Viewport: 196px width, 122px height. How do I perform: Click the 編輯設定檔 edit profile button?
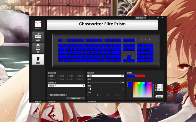click(75, 98)
